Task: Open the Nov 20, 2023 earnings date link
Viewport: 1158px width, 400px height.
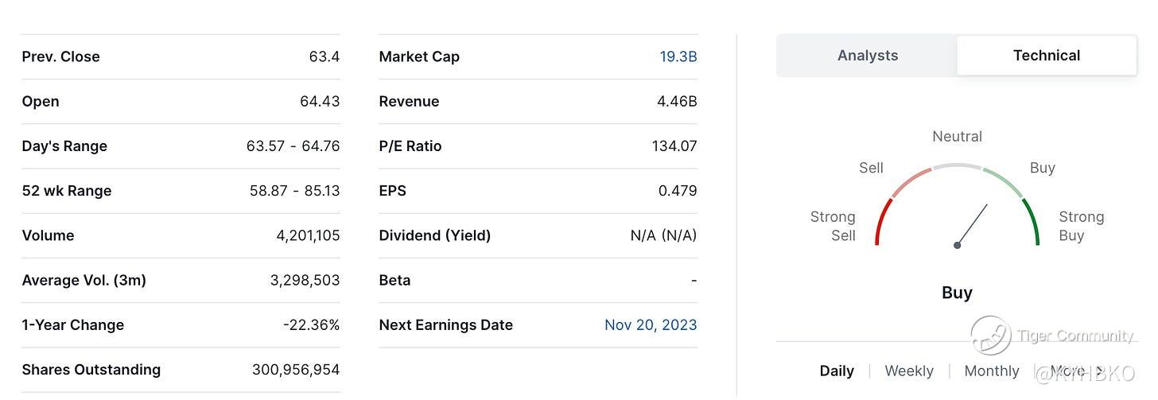Action: coord(650,325)
